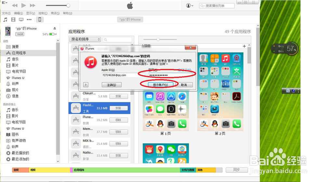This screenshot has width=325, height=182.
Task: Click the 同步 sync button
Action: 237,170
